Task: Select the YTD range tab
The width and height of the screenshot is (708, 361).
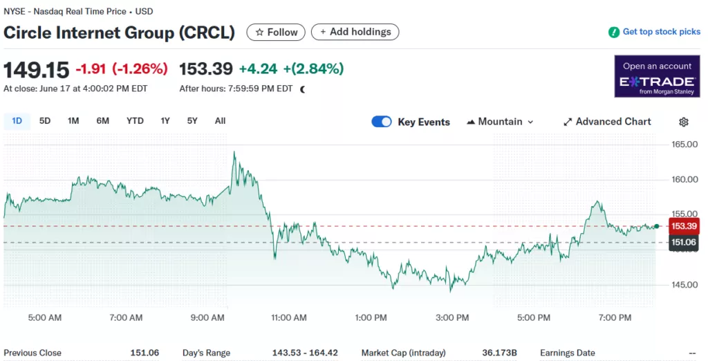Action: (135, 121)
